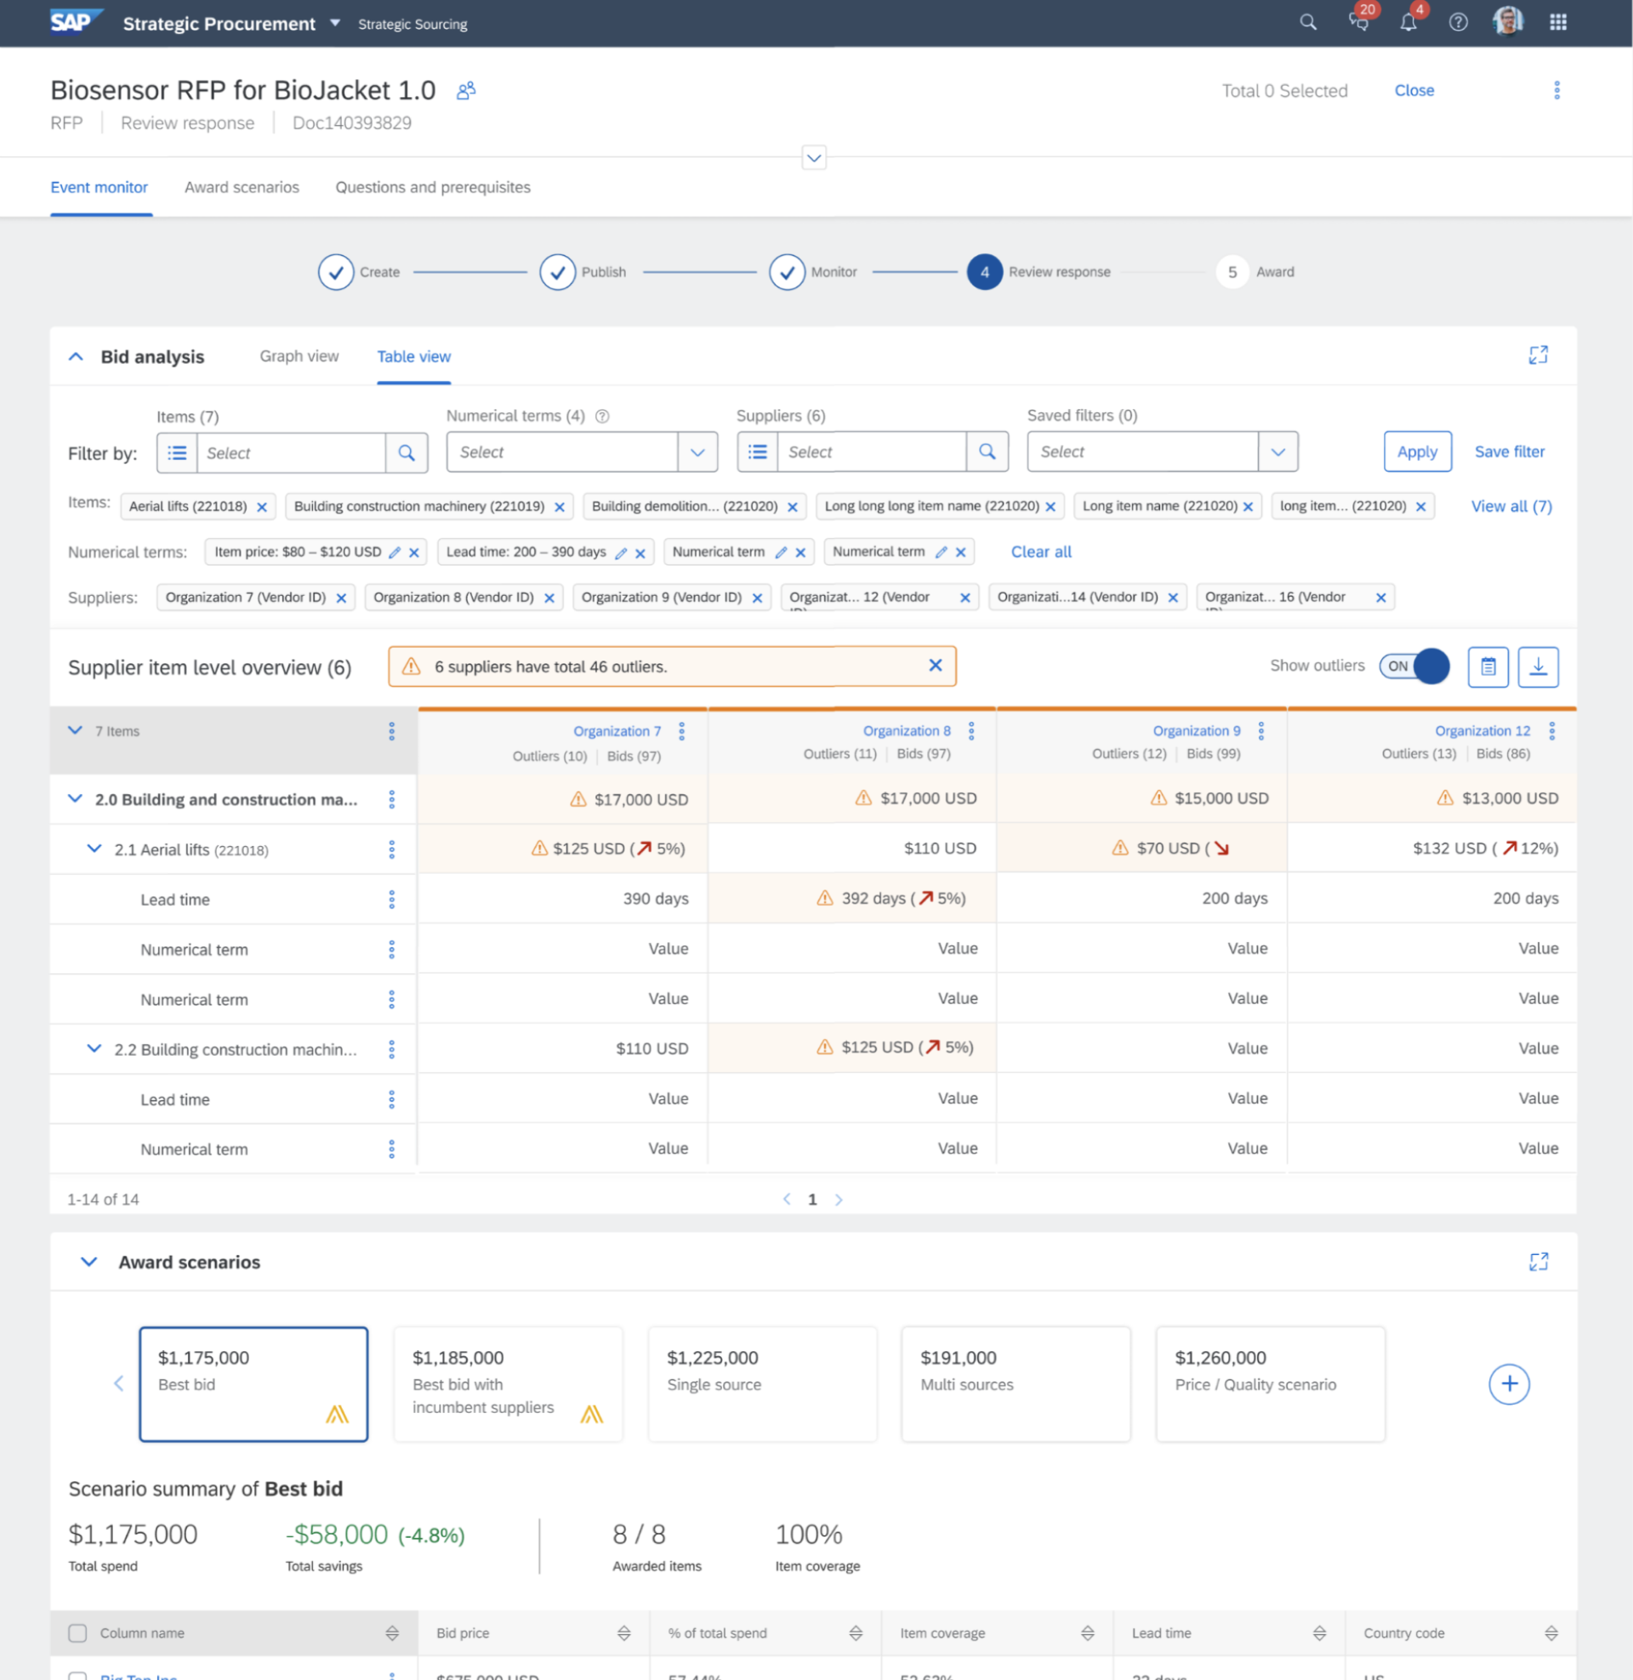Click the search icon in Suppliers filter
The image size is (1633, 1680).
[x=987, y=451]
